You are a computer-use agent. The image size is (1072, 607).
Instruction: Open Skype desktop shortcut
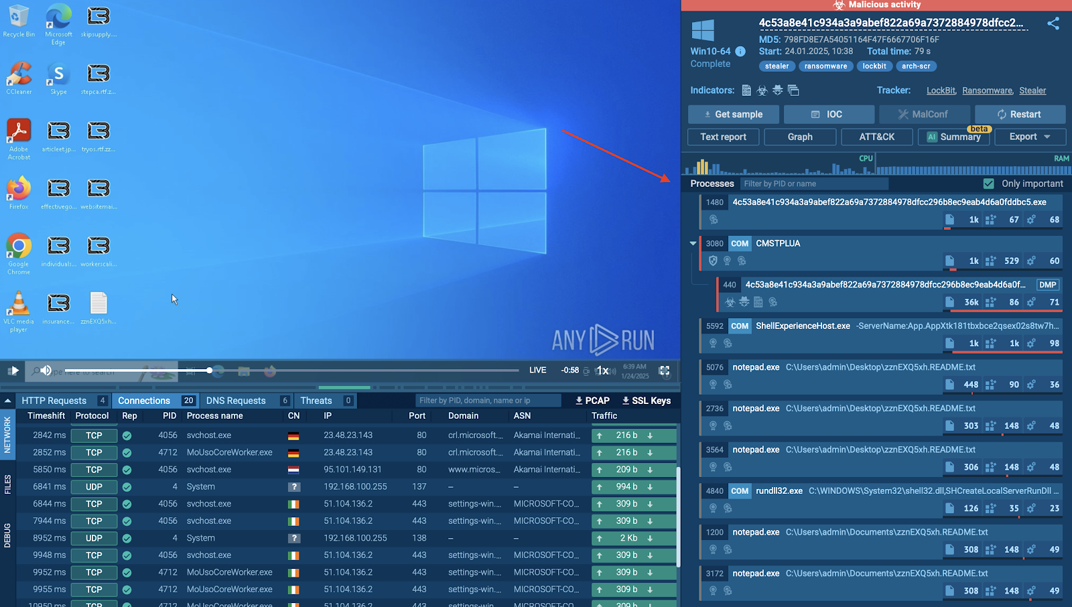(58, 78)
